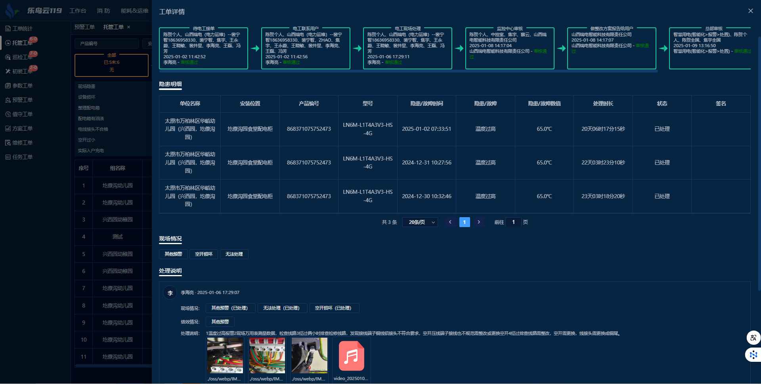The height and width of the screenshot is (384, 761).
Task: Select page 1 in pagination
Action: 465,222
